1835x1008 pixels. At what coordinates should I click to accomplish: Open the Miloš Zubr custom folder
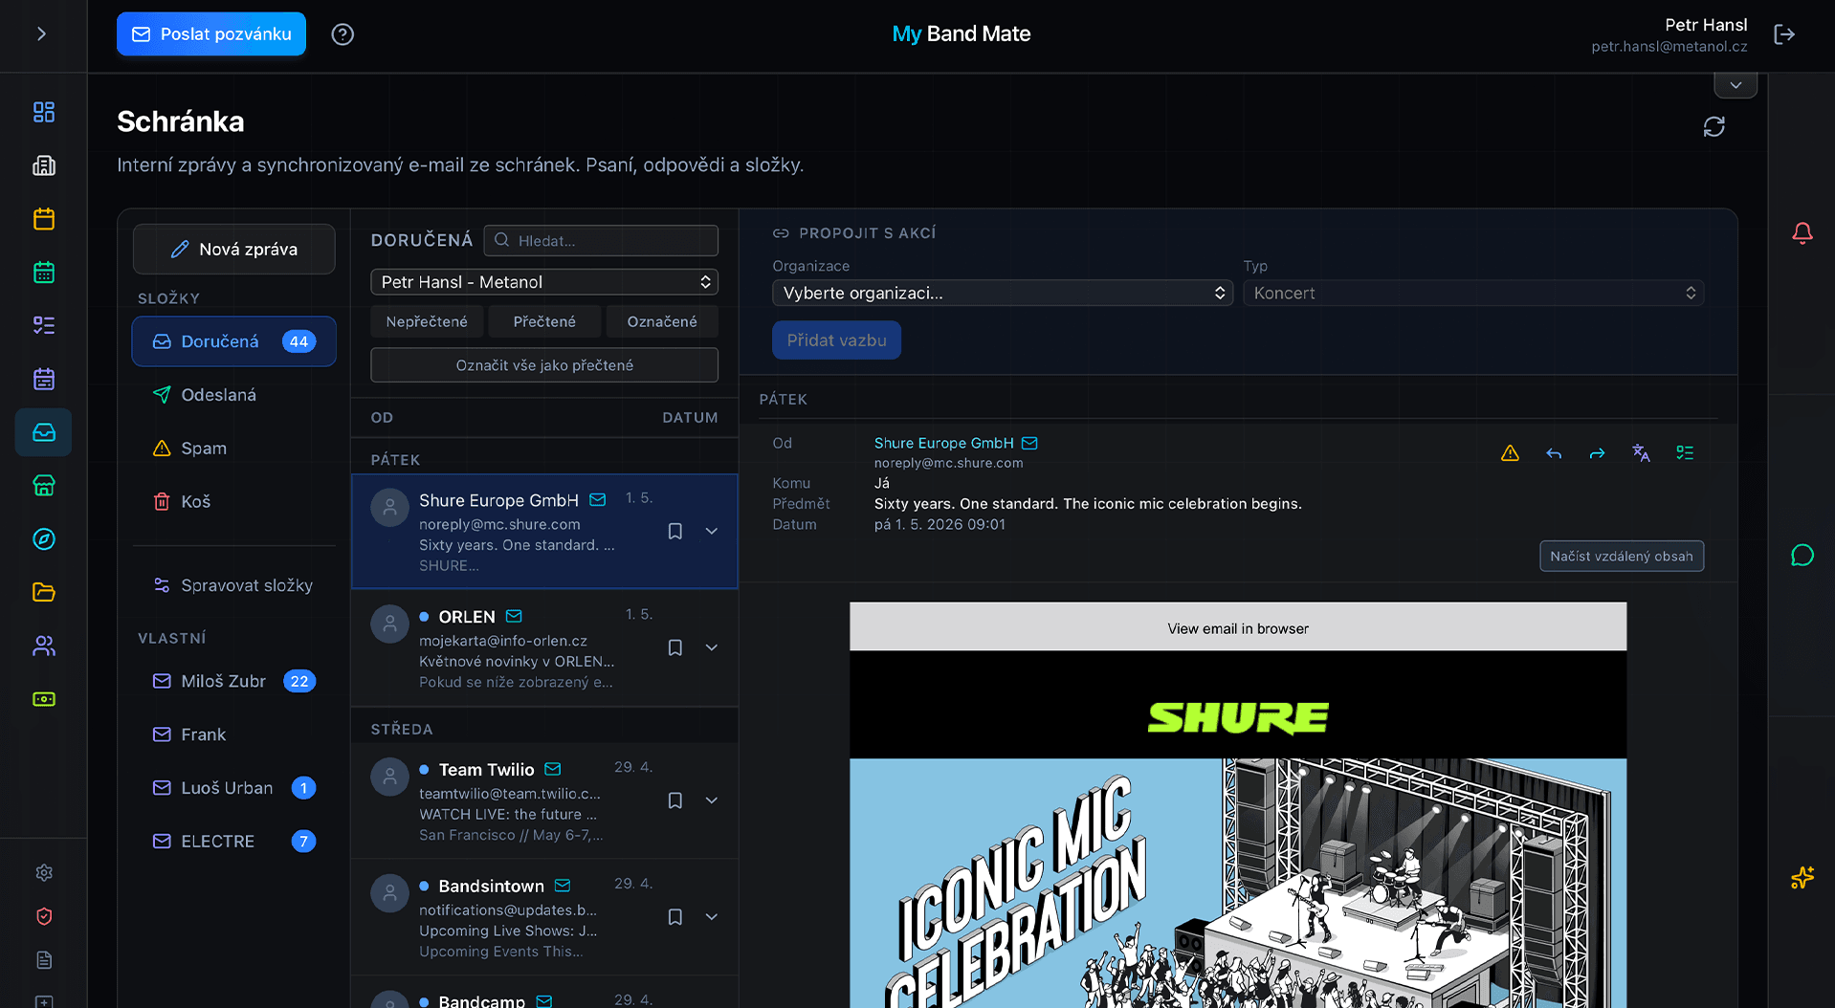click(x=234, y=681)
